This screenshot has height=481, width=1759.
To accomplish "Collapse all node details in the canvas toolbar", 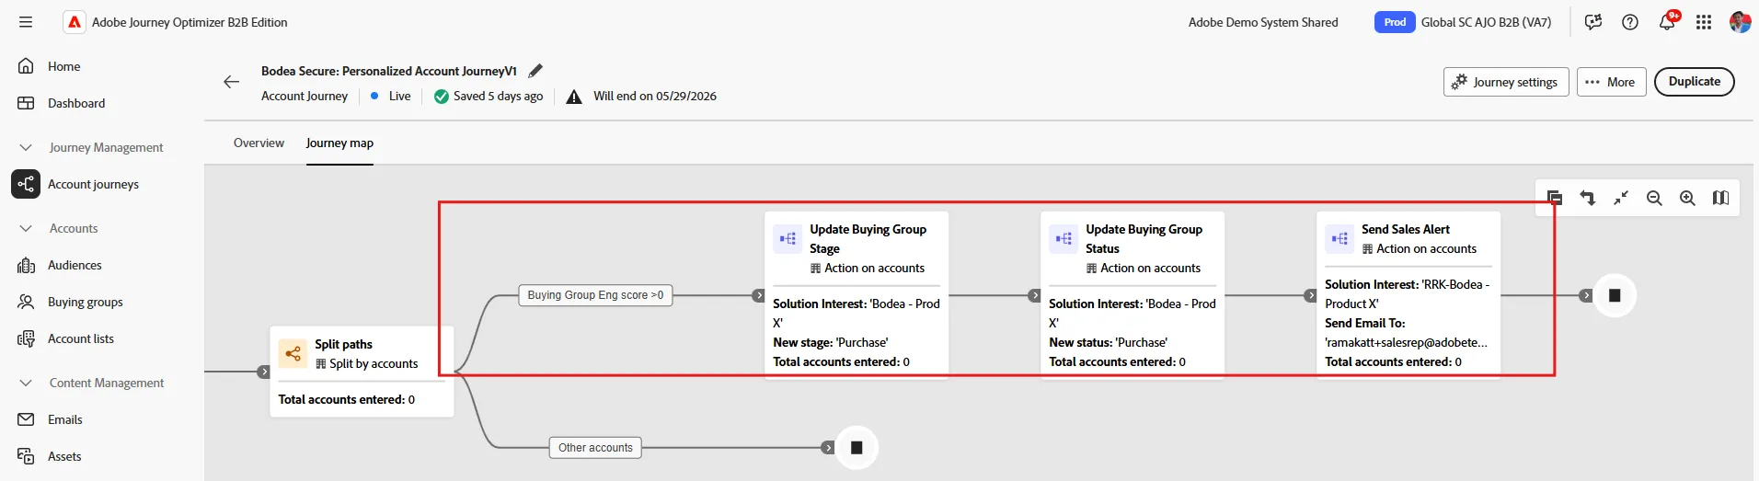I will pos(1555,198).
